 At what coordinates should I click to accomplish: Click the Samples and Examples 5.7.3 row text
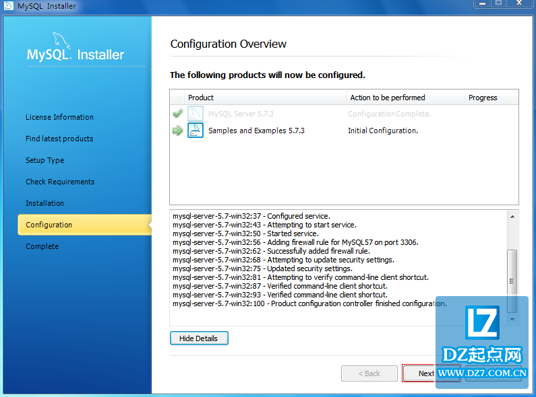[256, 131]
